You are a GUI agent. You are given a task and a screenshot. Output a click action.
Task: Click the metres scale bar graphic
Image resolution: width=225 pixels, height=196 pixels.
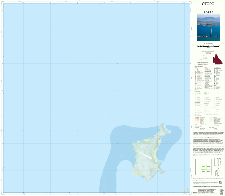coord(208,46)
